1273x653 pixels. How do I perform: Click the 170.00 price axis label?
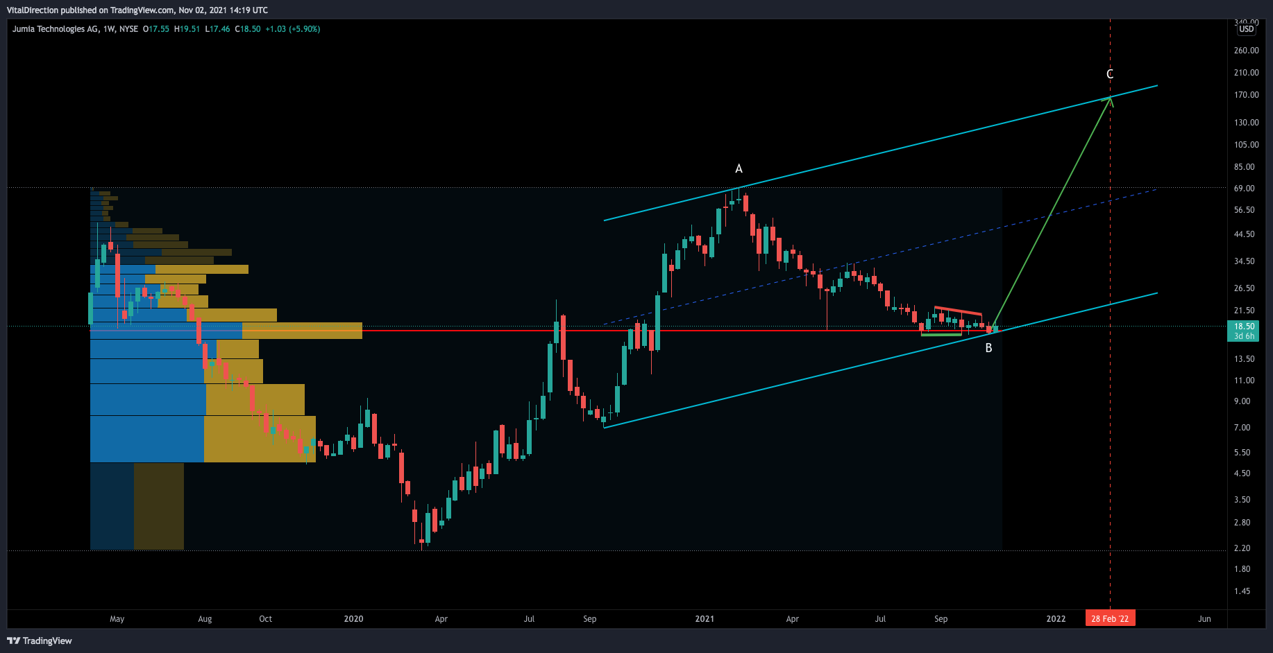1247,95
